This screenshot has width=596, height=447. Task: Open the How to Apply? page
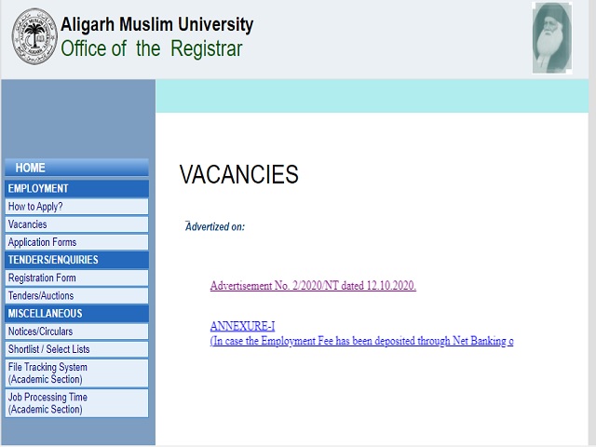click(x=76, y=207)
